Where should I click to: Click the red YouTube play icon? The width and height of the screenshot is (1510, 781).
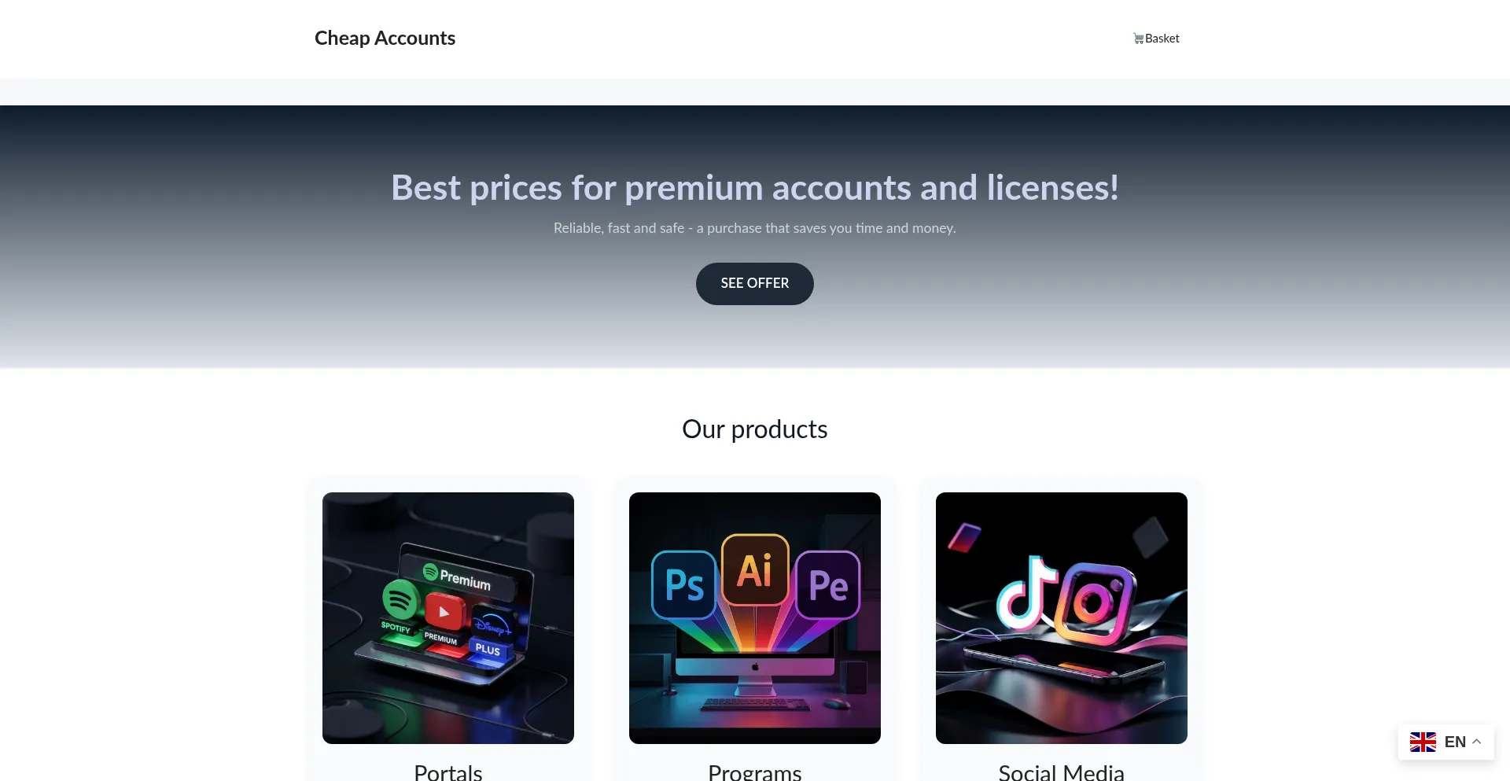pyautogui.click(x=444, y=612)
